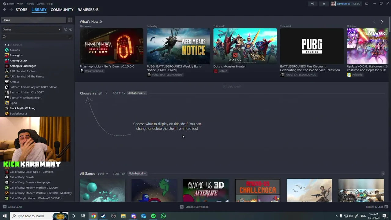Open All Games shelf dropdown

coord(94,174)
